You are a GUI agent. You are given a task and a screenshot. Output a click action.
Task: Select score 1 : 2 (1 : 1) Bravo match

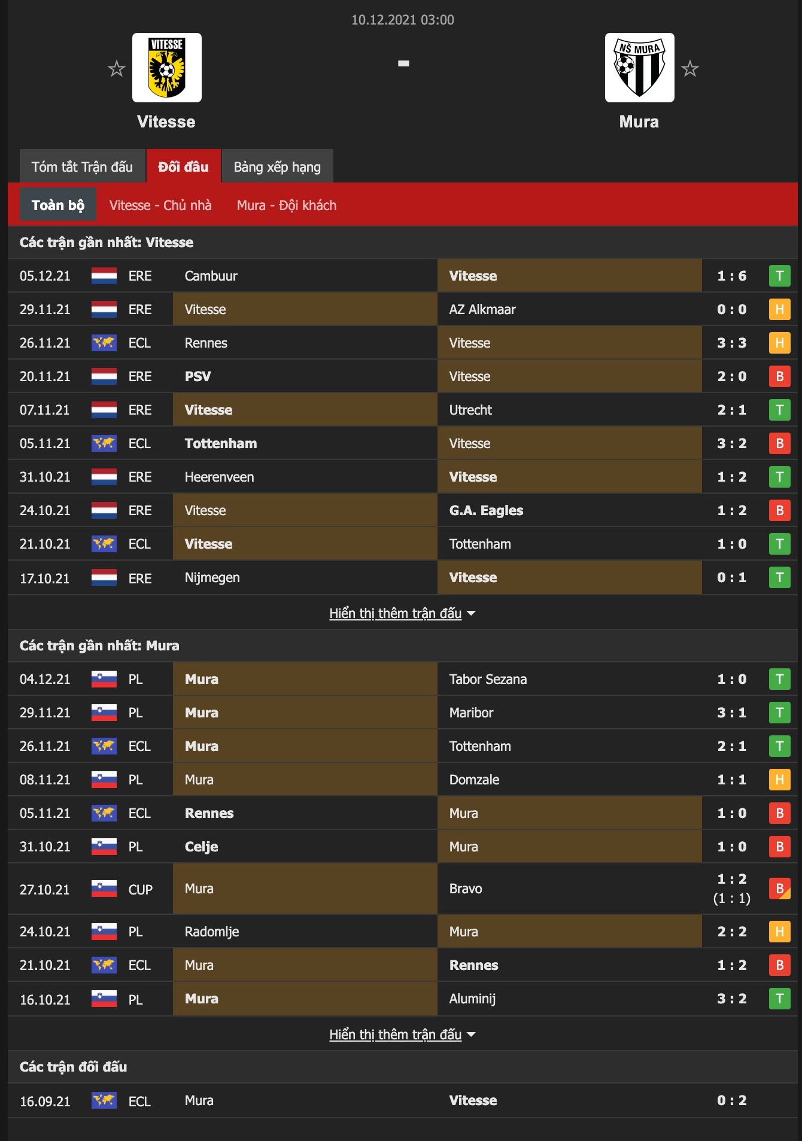(732, 889)
